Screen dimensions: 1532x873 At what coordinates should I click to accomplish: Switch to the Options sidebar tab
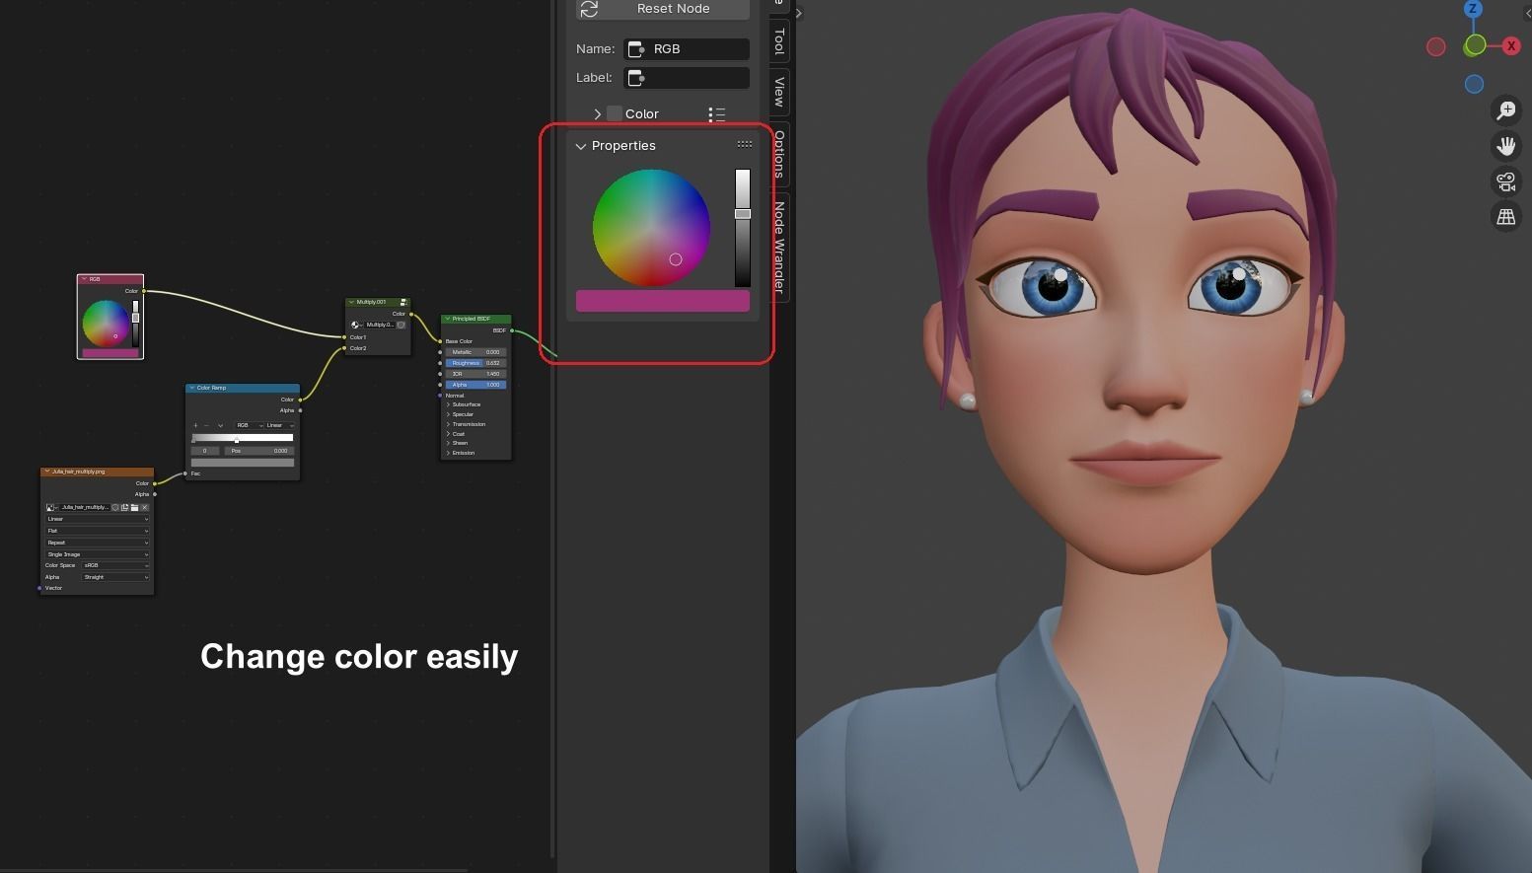point(779,154)
